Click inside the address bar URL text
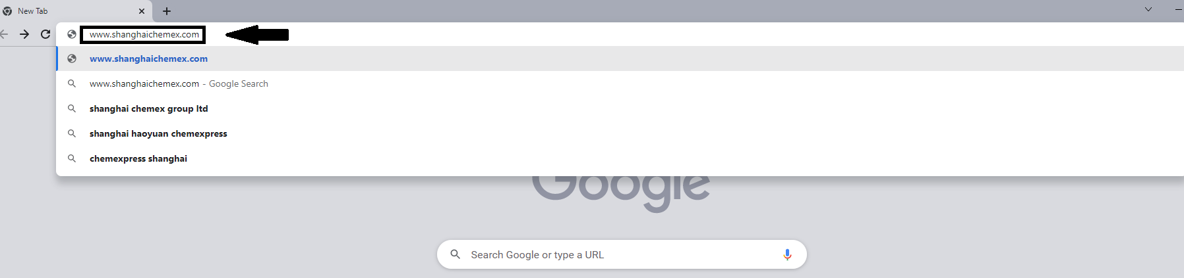The height and width of the screenshot is (278, 1184). (144, 35)
